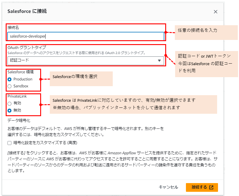239x196 pixels.
Task: Choose 無効 for PrivateLink
Action: 10,110
